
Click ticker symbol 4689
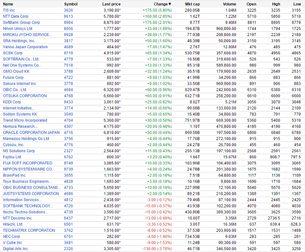(x=69, y=47)
